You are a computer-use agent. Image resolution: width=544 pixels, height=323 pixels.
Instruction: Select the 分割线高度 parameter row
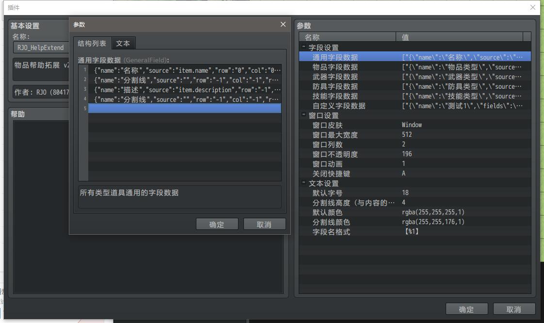[415, 203]
